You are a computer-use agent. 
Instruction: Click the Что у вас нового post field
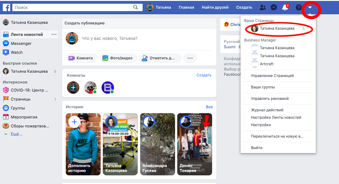pyautogui.click(x=109, y=39)
